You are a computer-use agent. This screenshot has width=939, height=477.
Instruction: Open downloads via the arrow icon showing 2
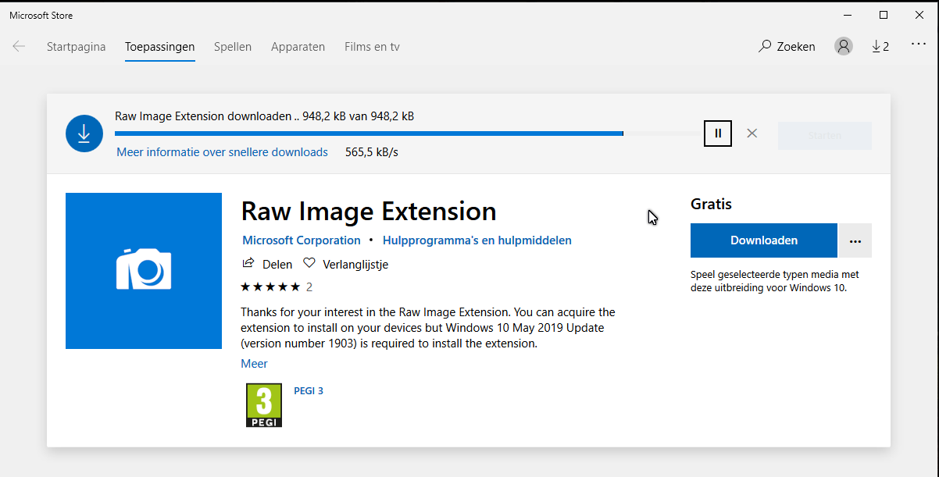click(880, 46)
